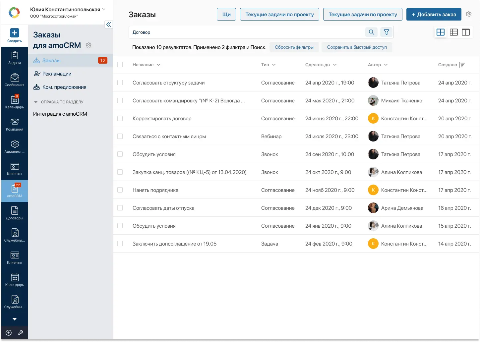This screenshot has height=342, width=480.
Task: Expand more sidebar items with down arrow
Action: (15, 319)
